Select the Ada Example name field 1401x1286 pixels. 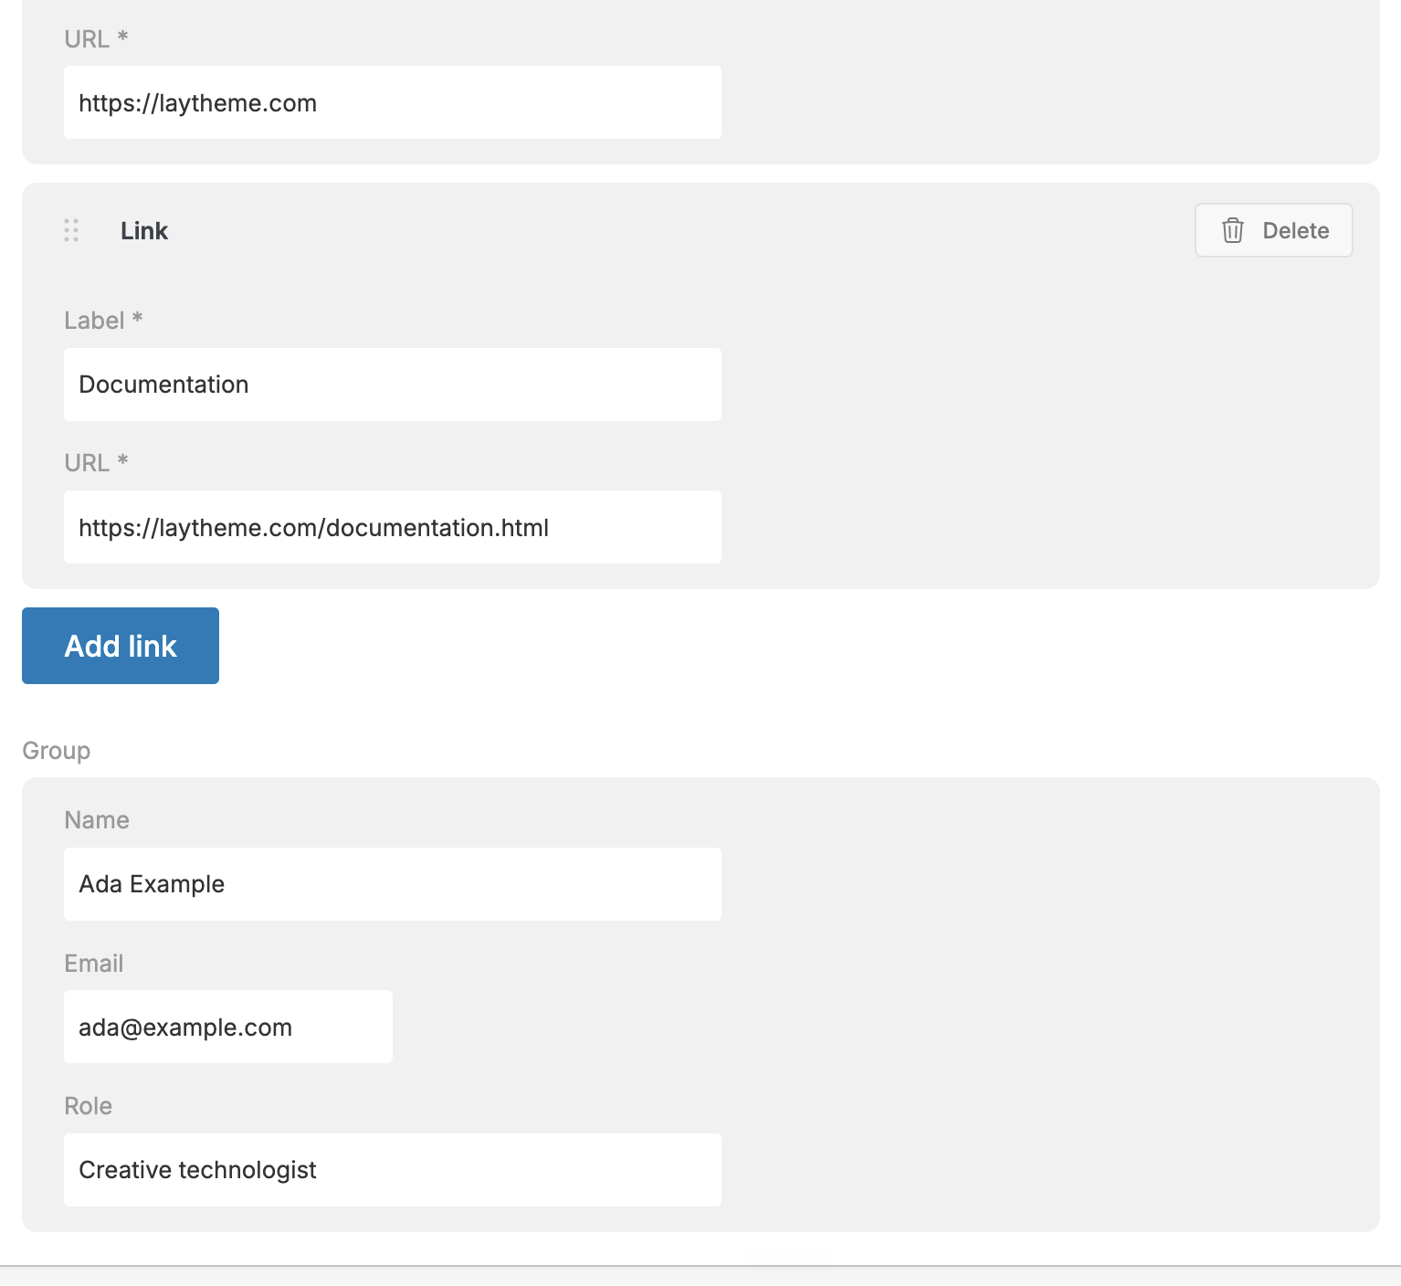pyautogui.click(x=393, y=884)
